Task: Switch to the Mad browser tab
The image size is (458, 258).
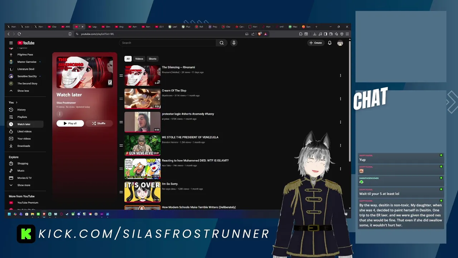Action: 293,27
